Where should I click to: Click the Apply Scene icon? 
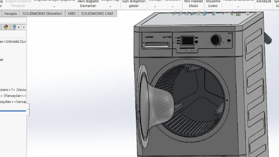point(238,13)
